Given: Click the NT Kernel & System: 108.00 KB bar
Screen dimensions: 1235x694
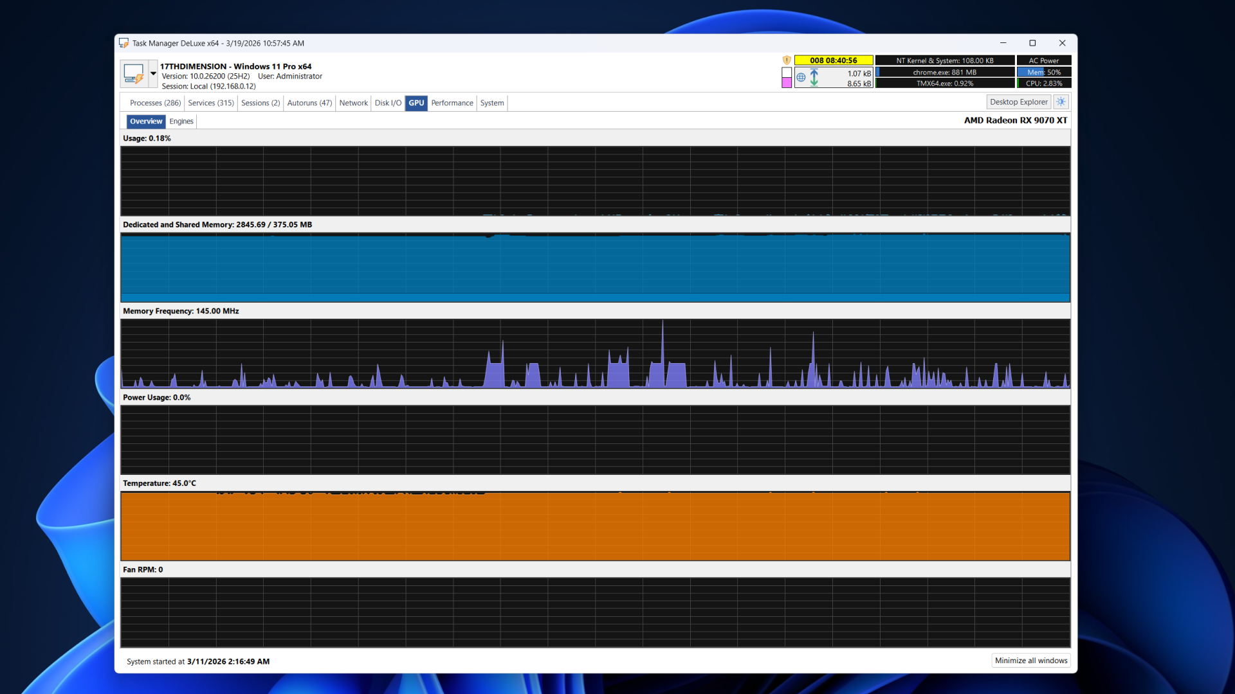Looking at the screenshot, I should coord(945,60).
